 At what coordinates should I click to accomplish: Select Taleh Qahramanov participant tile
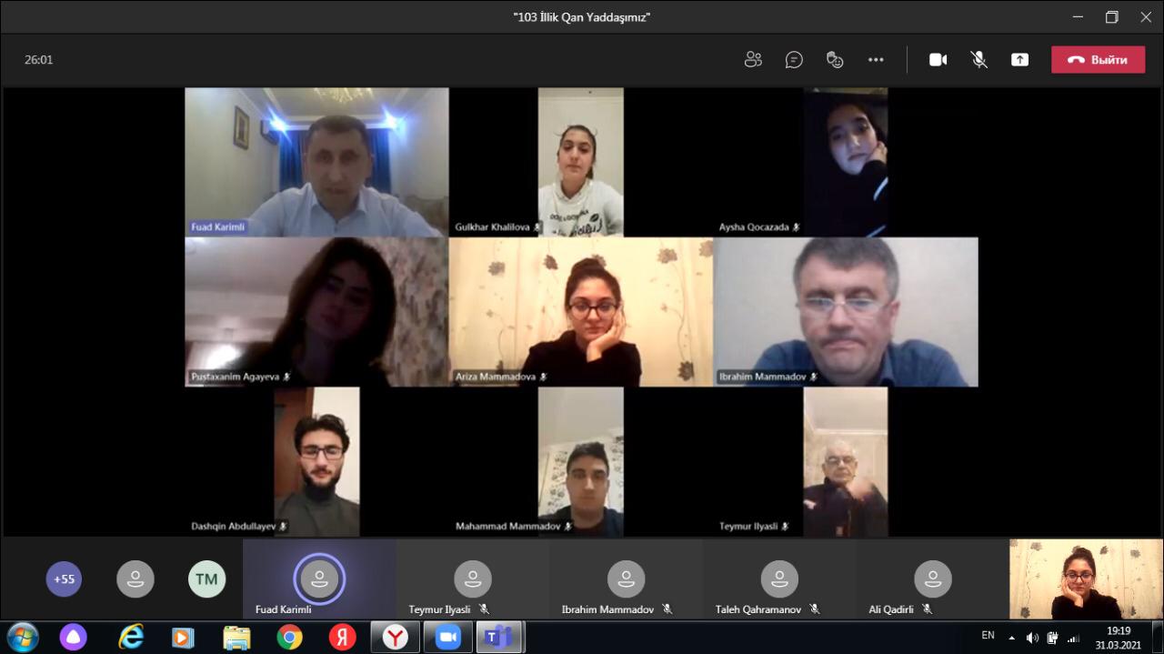(x=779, y=579)
